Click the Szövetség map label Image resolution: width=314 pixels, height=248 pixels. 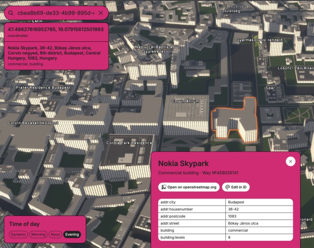(x=230, y=11)
